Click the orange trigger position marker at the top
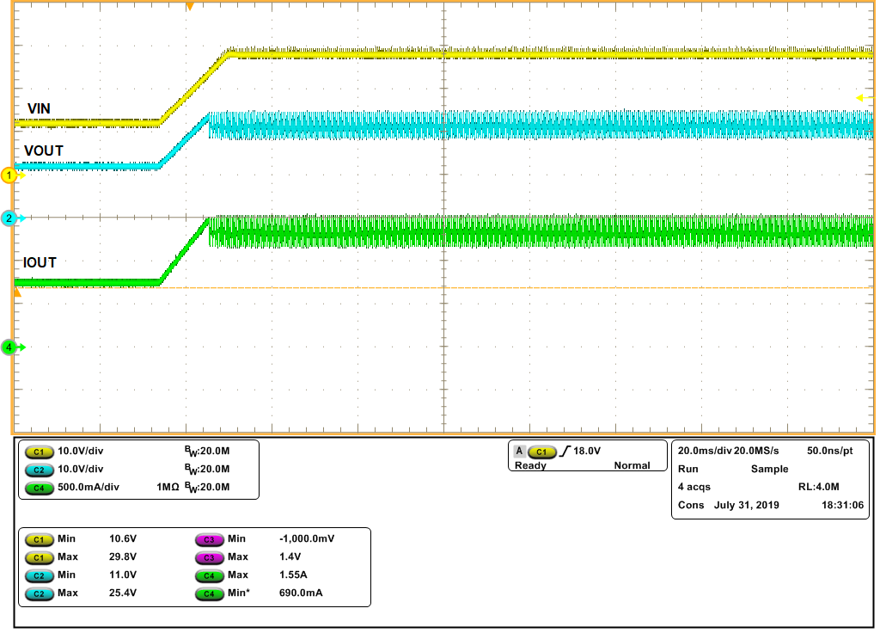The height and width of the screenshot is (633, 880). click(189, 7)
